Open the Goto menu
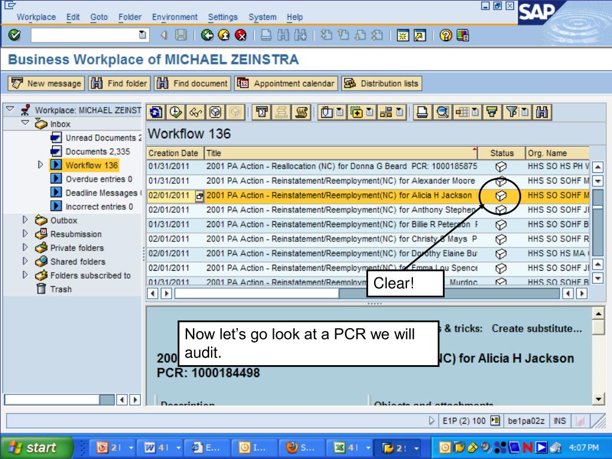 (99, 17)
